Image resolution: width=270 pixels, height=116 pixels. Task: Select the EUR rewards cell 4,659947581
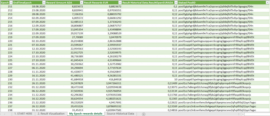click(103, 110)
